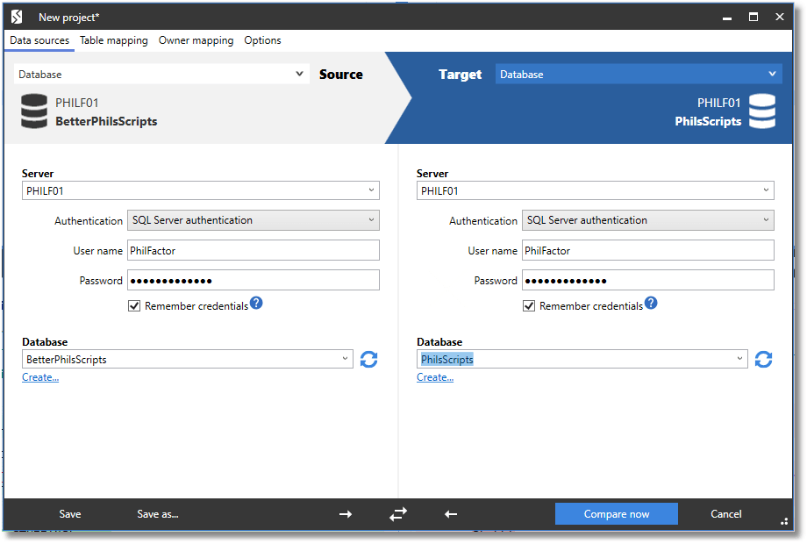Start comparison with Compare now
807x544 pixels.
(616, 513)
